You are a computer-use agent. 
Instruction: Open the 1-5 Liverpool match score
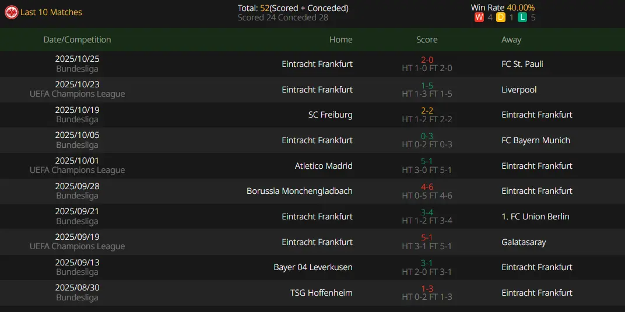[427, 86]
